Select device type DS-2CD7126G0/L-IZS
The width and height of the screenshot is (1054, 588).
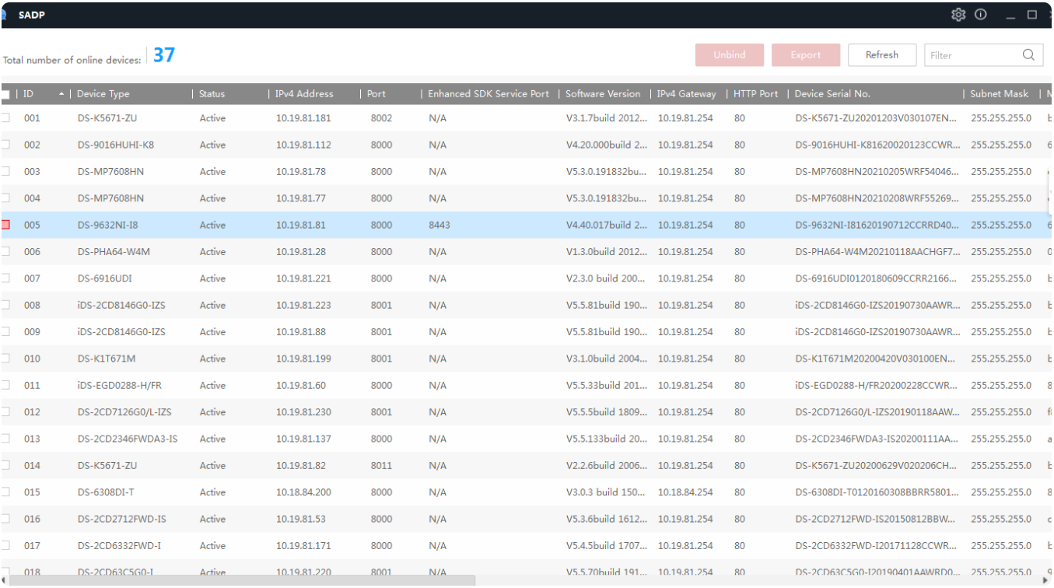point(124,412)
